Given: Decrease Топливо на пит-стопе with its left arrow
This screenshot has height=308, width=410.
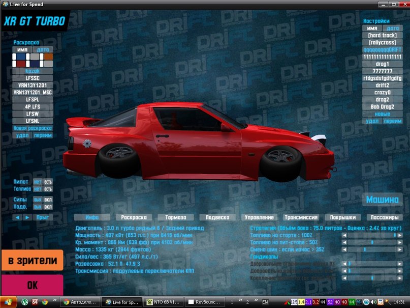Looking at the screenshot, I should (344, 242).
